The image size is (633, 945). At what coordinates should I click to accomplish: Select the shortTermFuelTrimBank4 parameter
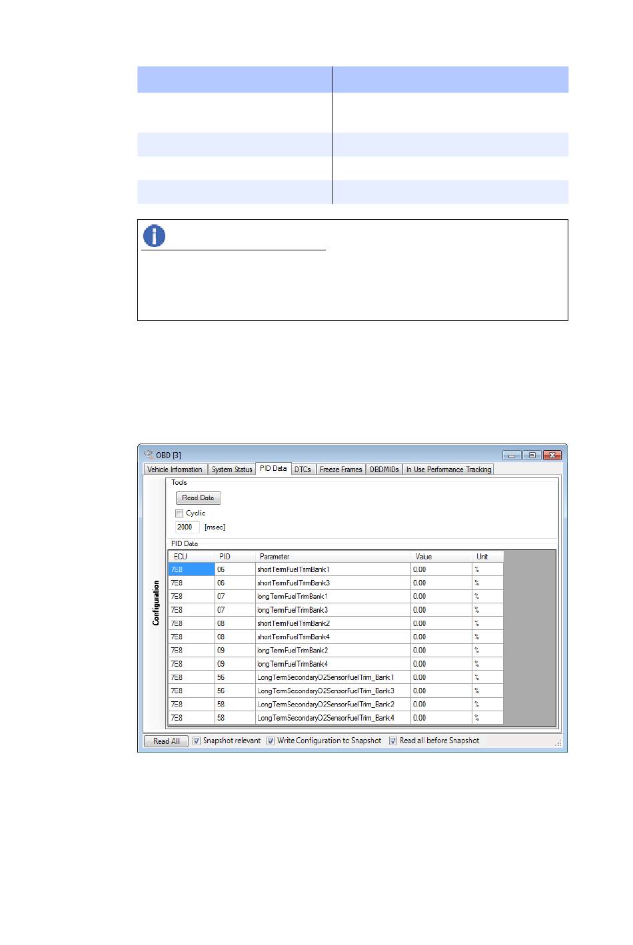point(333,637)
